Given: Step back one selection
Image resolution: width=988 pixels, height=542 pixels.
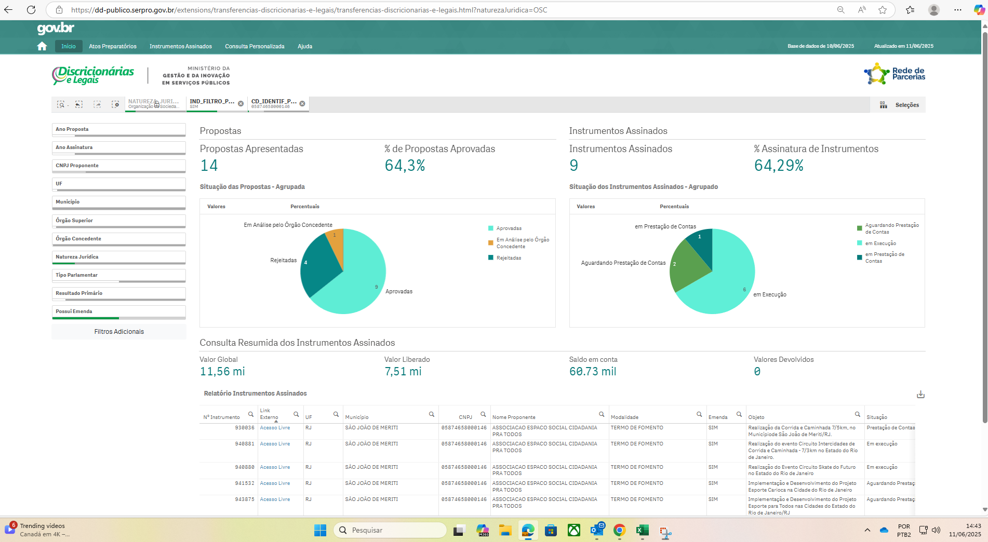Looking at the screenshot, I should click(79, 104).
